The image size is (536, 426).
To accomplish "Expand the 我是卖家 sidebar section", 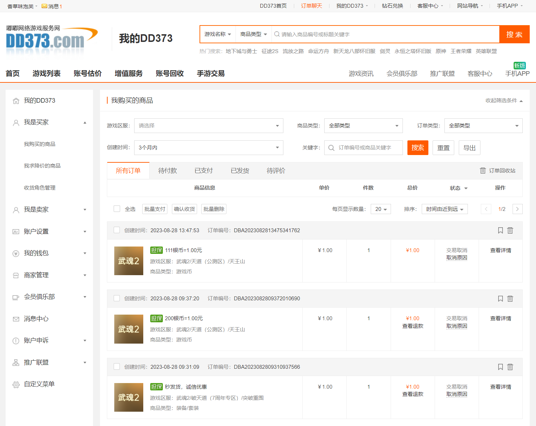I will point(49,210).
